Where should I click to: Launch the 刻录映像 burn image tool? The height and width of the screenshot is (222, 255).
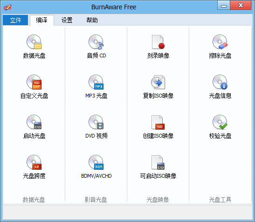[158, 47]
